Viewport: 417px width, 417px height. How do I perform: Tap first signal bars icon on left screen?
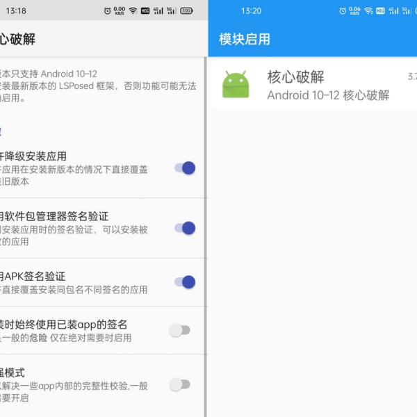[158, 10]
